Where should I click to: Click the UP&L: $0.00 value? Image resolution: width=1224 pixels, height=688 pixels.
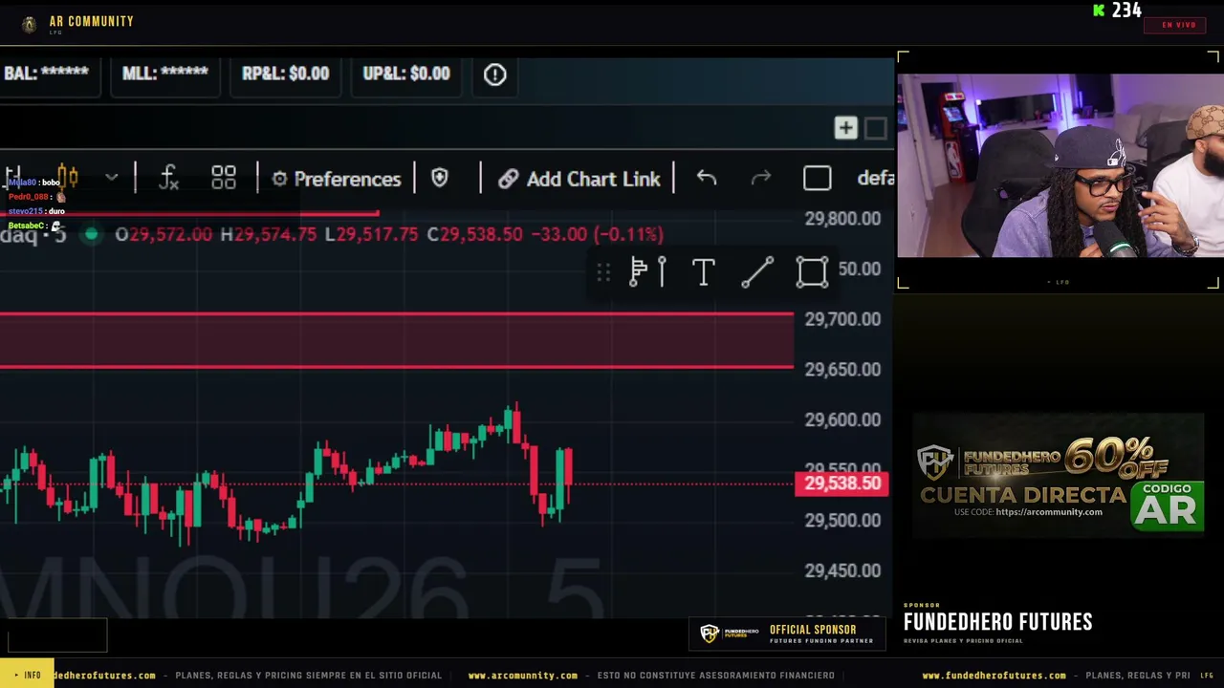(x=406, y=74)
